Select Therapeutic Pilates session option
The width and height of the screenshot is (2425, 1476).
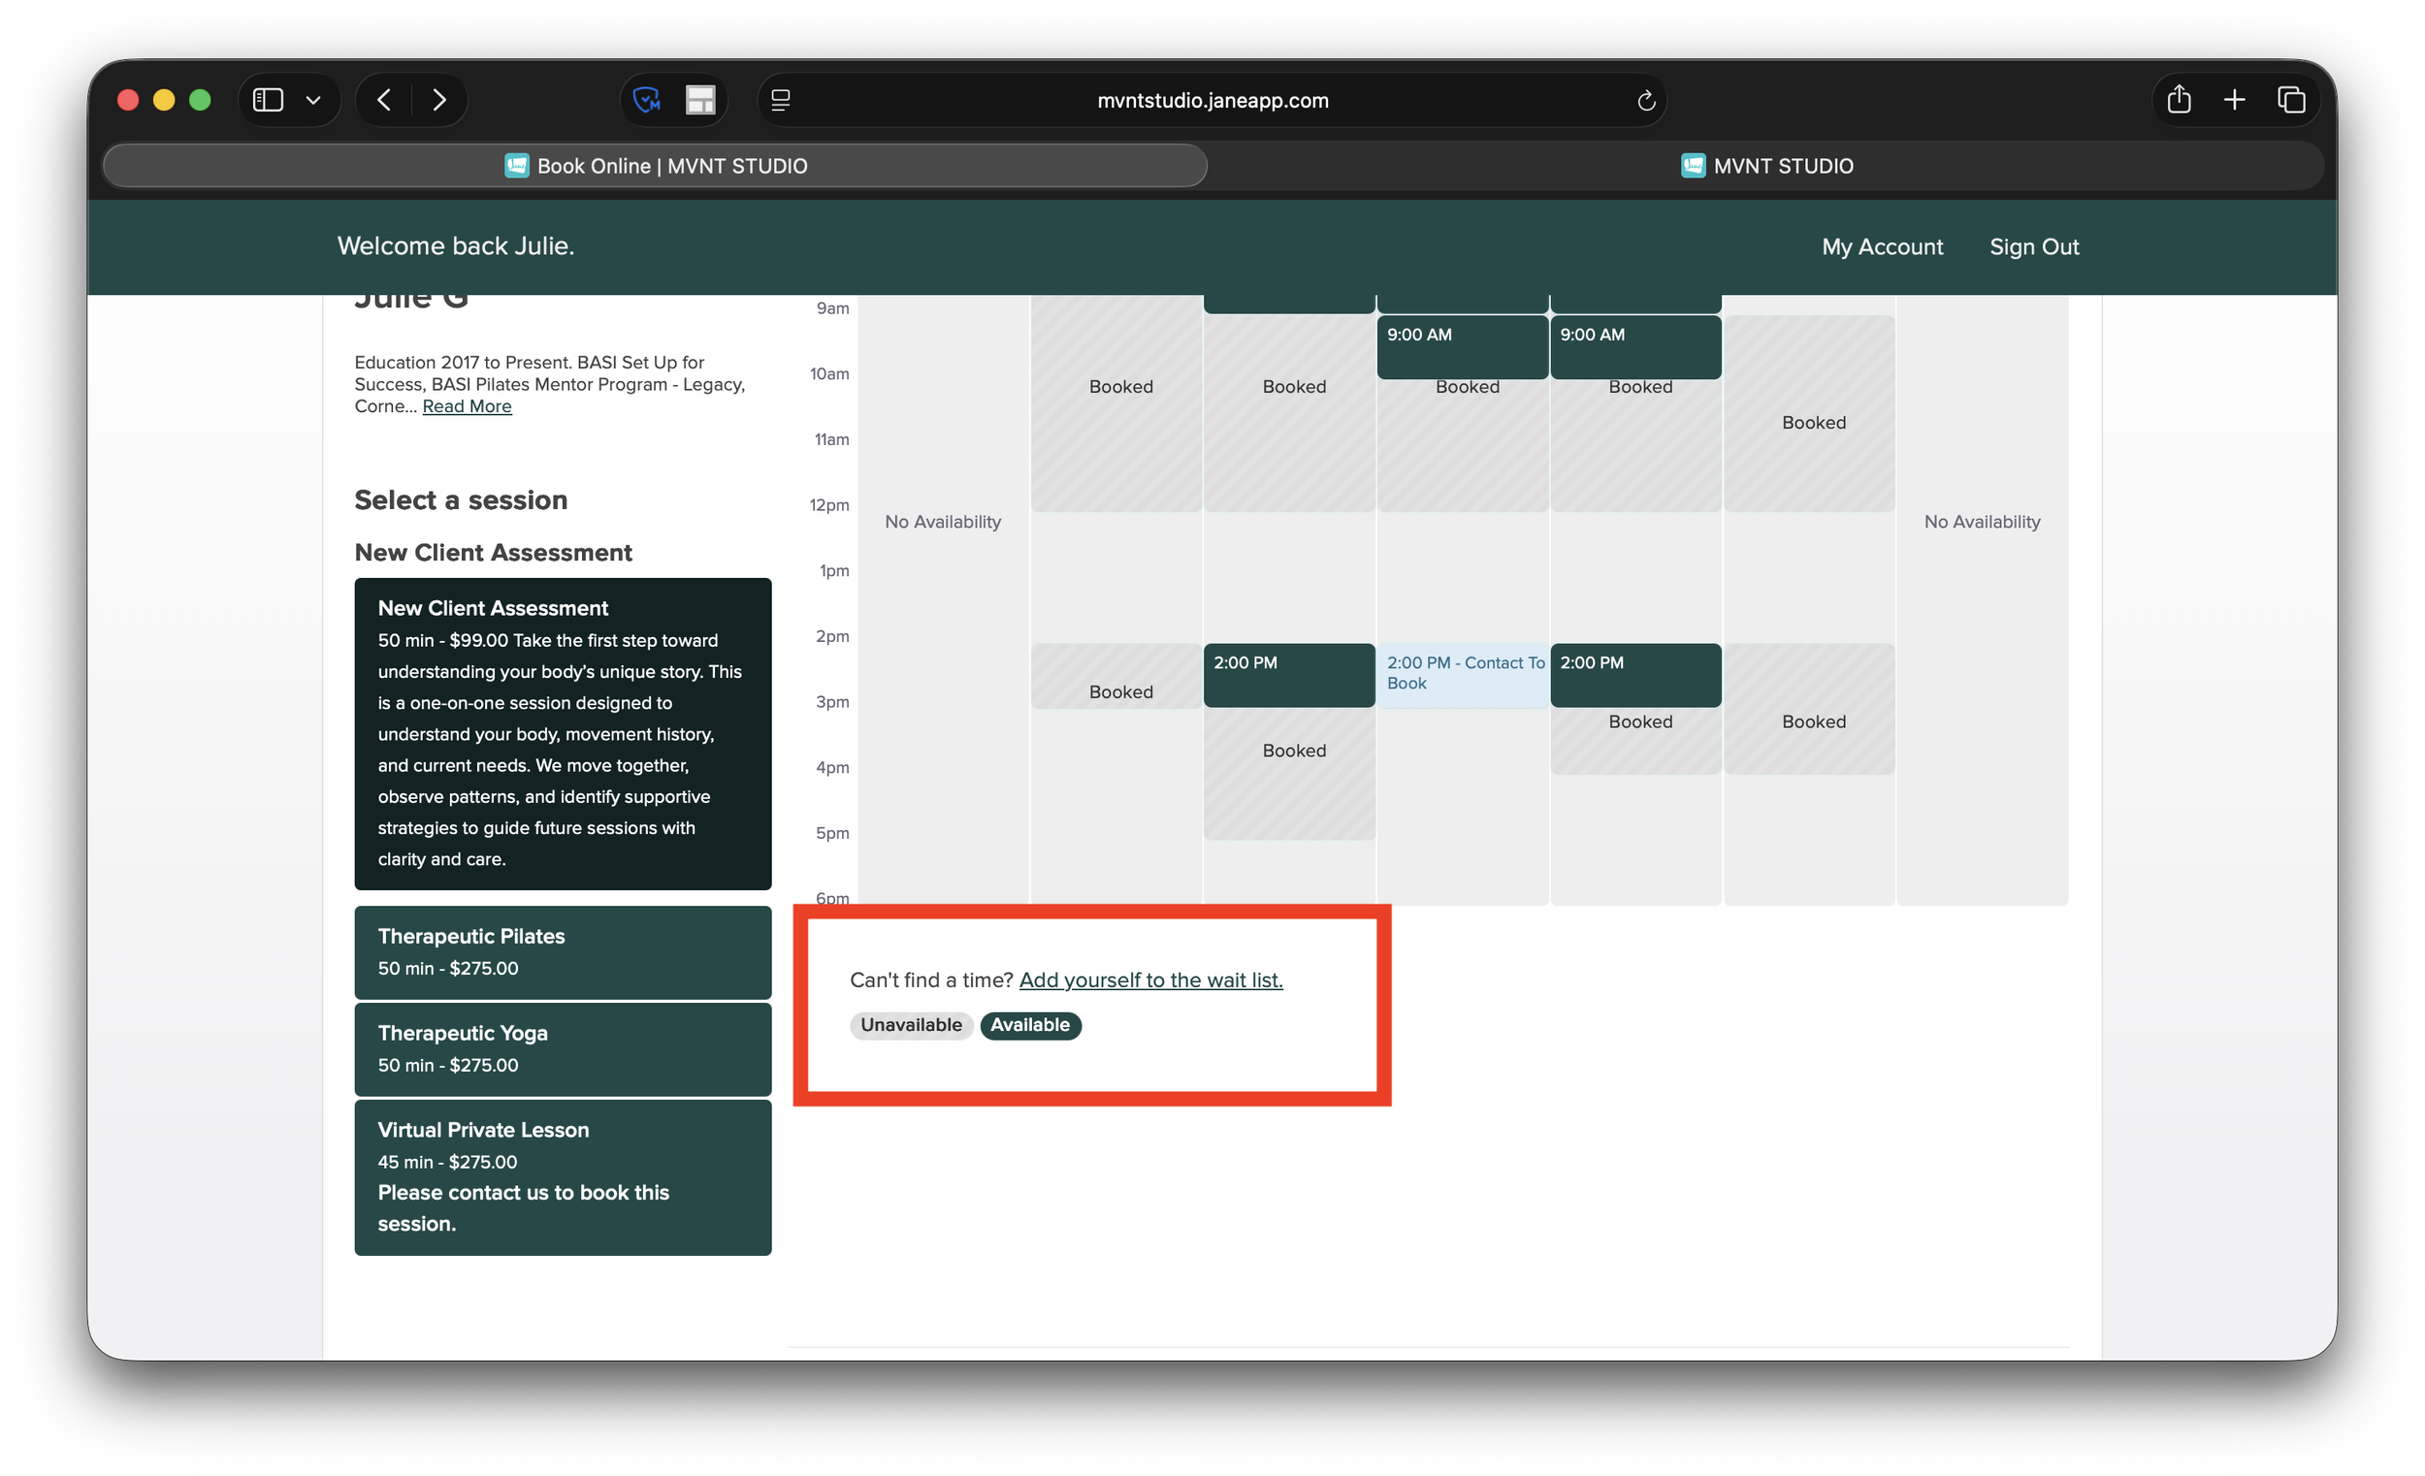point(562,951)
